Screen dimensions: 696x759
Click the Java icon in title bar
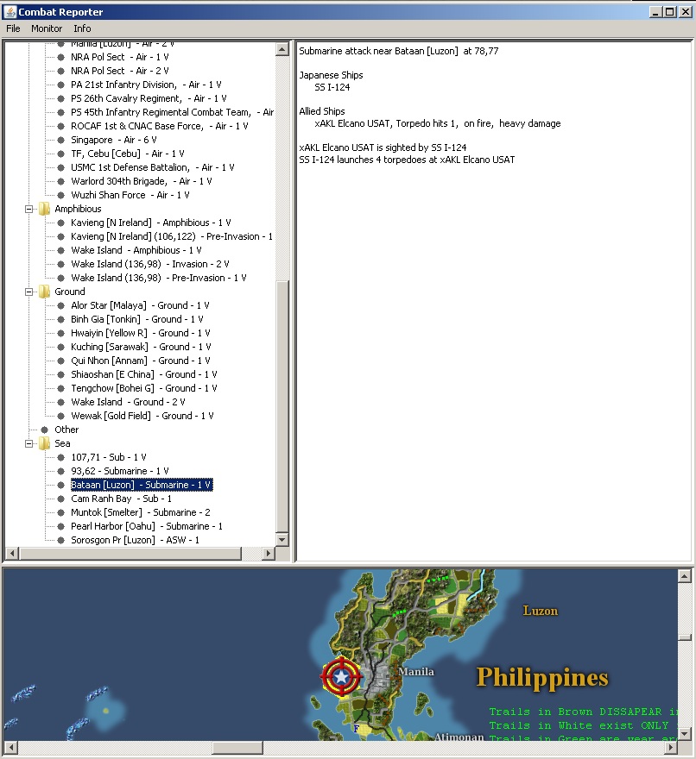click(x=9, y=11)
